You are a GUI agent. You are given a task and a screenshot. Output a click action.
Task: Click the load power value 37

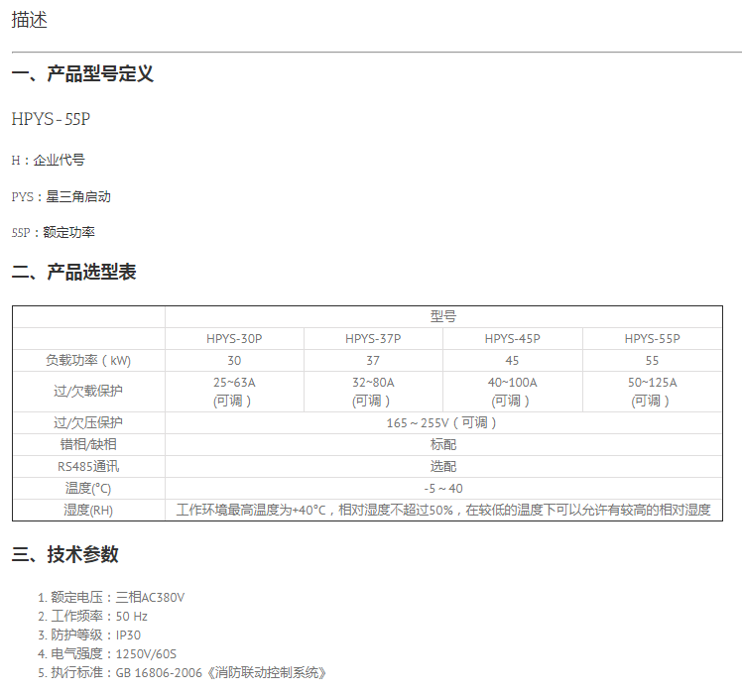click(373, 361)
